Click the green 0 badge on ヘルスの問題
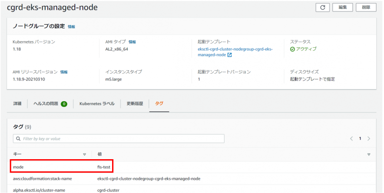Image resolution: width=384 pixels, height=193 pixels. point(64,104)
